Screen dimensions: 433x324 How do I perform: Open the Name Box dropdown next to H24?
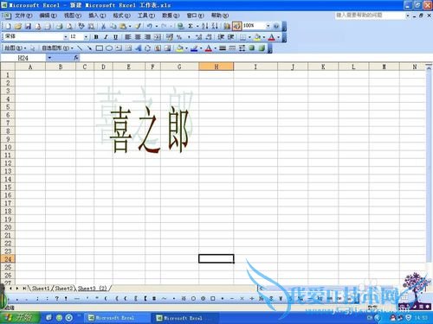[49, 58]
